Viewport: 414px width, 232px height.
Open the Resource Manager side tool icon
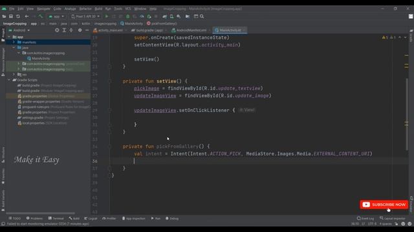point(3,63)
